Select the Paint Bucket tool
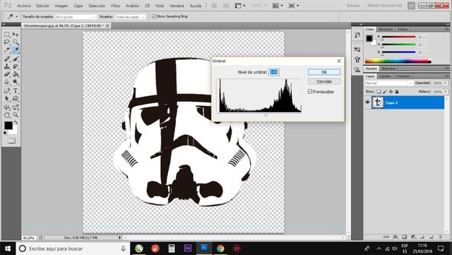The image size is (452, 255). tap(16, 74)
